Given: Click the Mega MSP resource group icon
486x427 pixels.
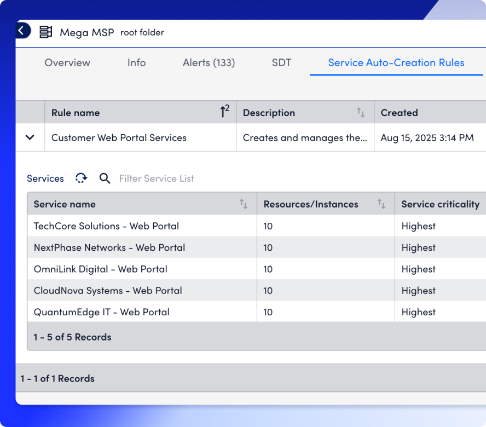Looking at the screenshot, I should coord(46,32).
